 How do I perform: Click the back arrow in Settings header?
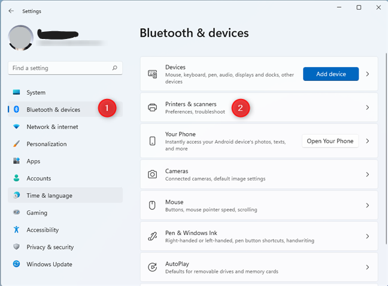click(11, 11)
